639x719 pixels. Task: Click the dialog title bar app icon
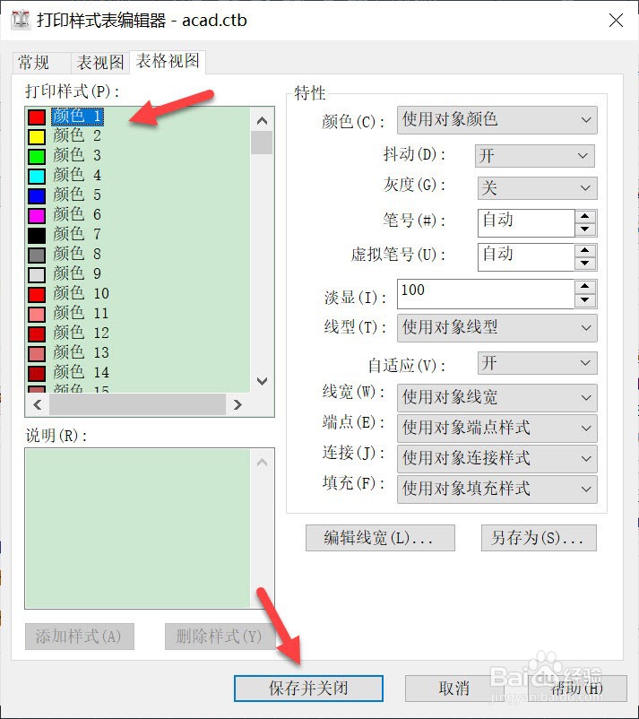[x=21, y=20]
